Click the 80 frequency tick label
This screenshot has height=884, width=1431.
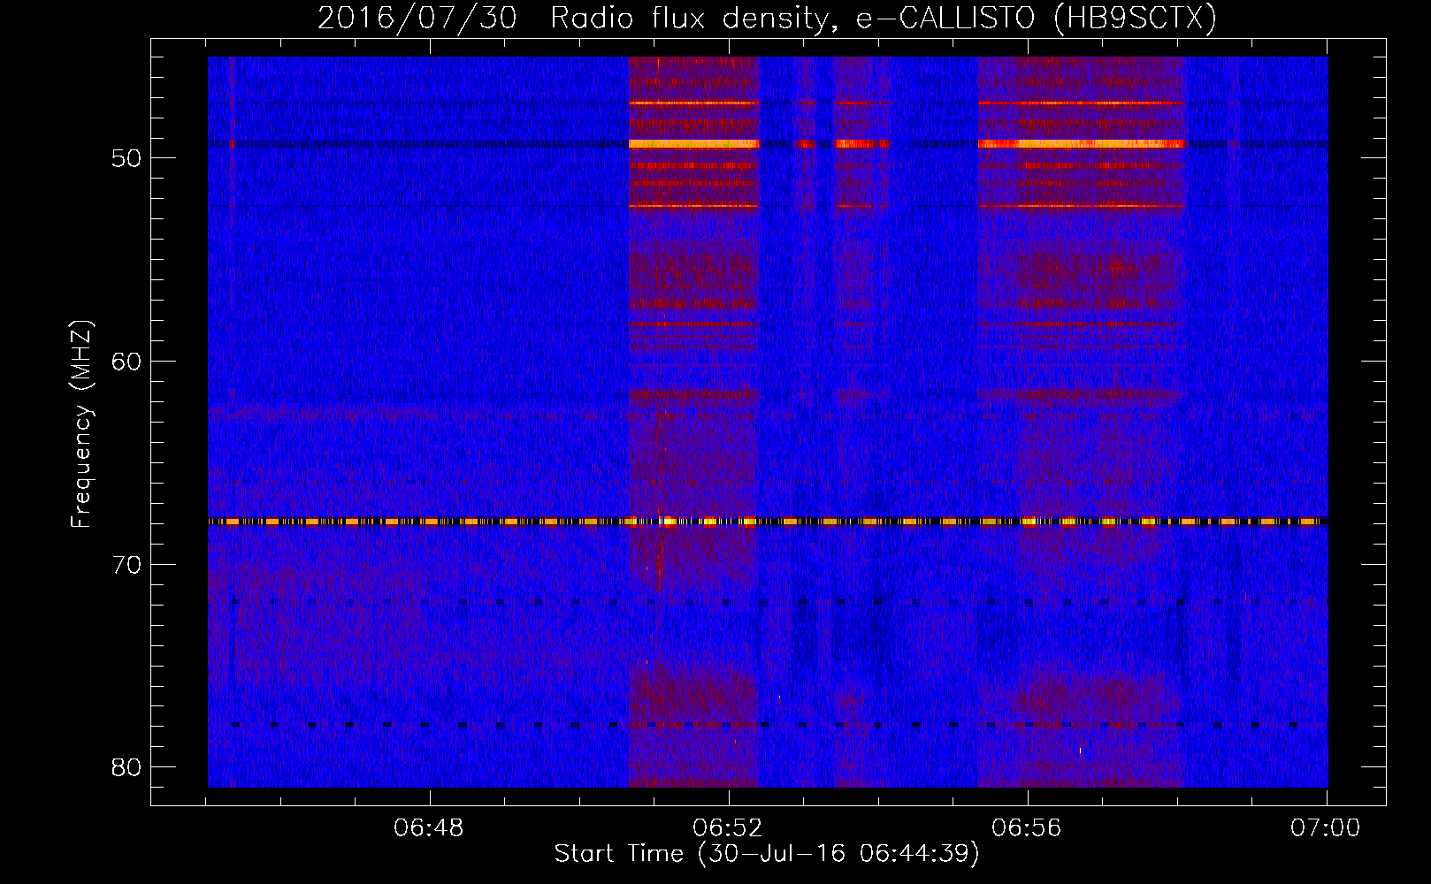(127, 767)
